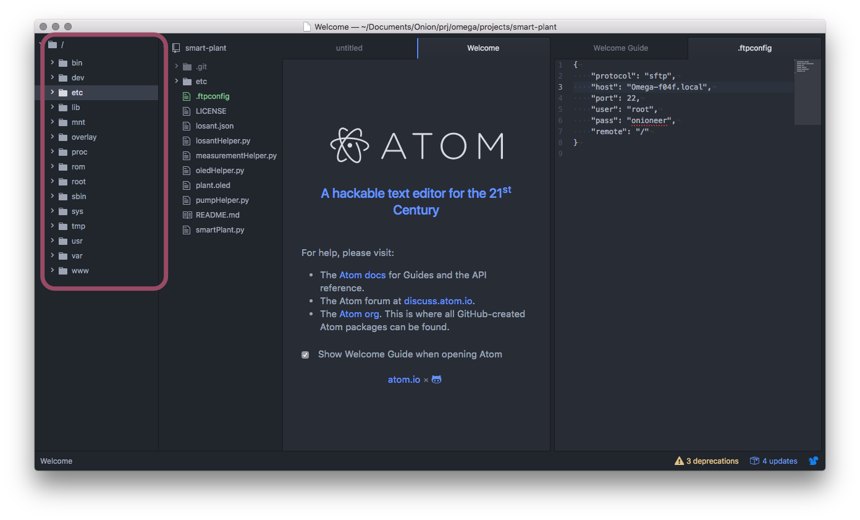
Task: Select the .ftpconfig tab
Action: 754,48
